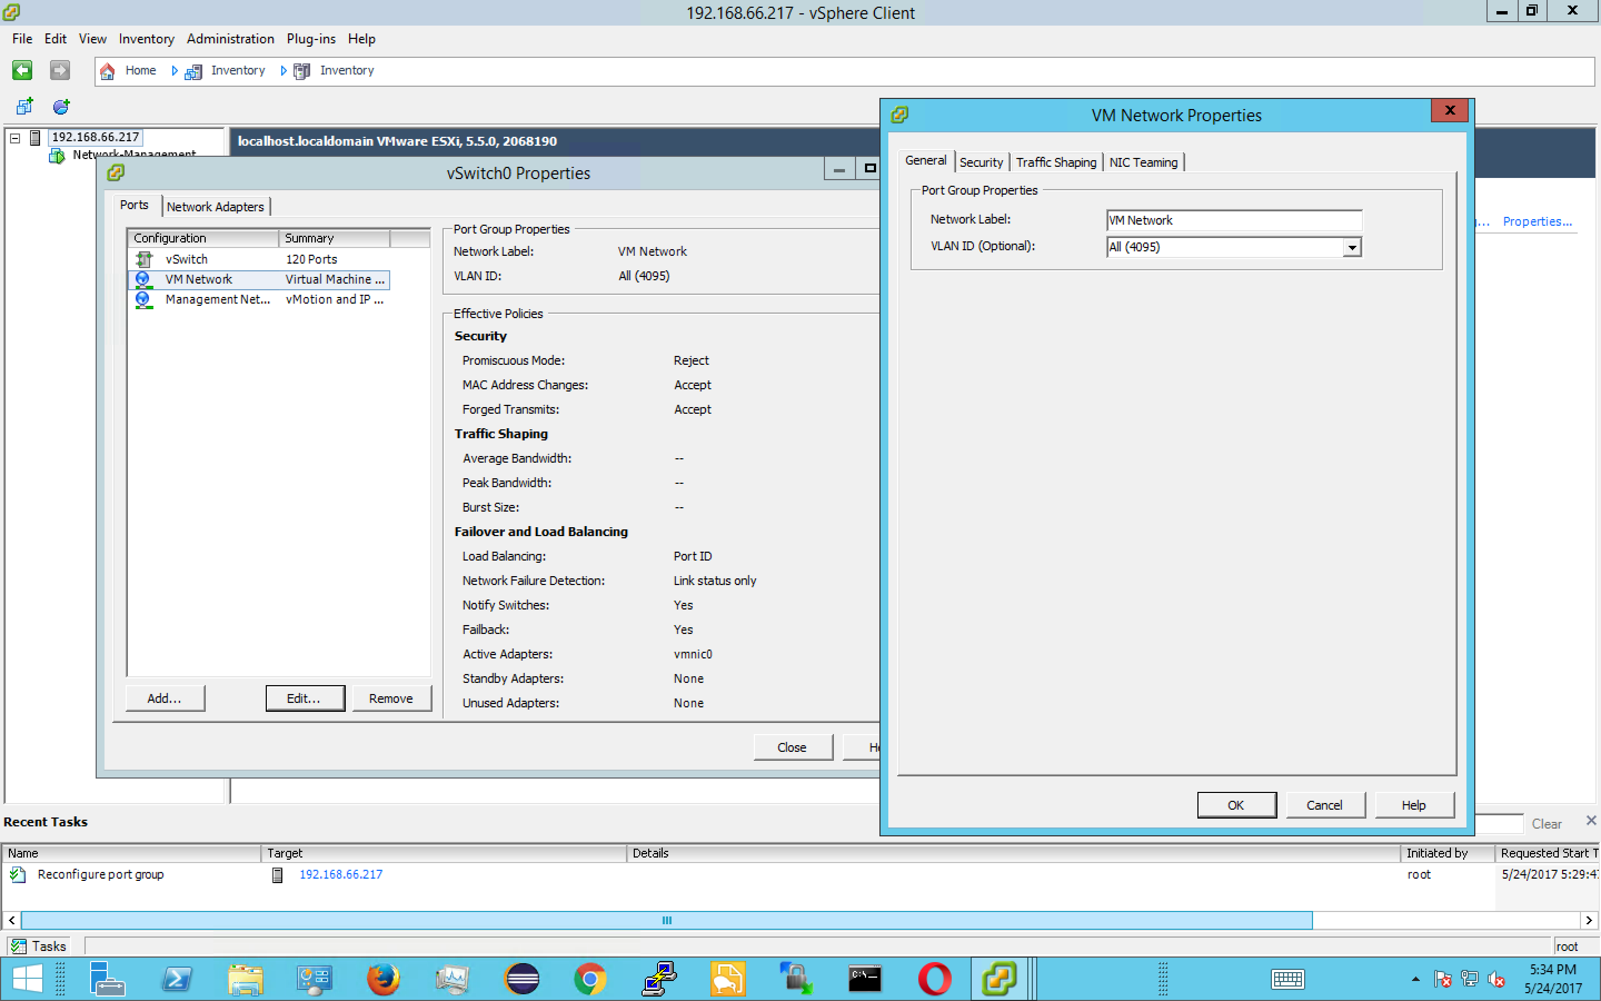Click the on-screen keyboard tray icon
The width and height of the screenshot is (1601, 1001).
coord(1287,979)
